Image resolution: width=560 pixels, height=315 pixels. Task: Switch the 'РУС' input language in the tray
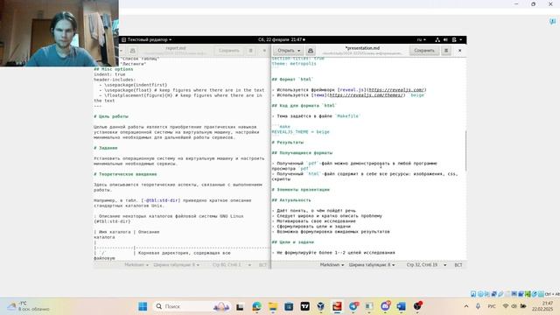click(x=492, y=306)
